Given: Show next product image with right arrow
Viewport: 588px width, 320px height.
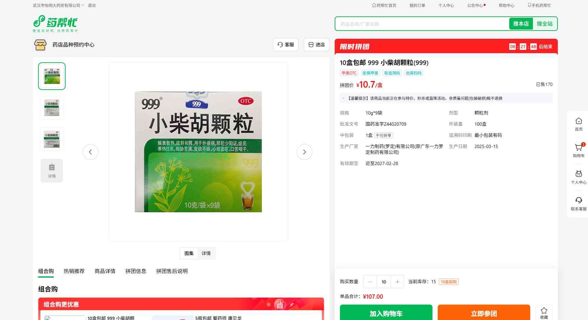Looking at the screenshot, I should coord(304,152).
